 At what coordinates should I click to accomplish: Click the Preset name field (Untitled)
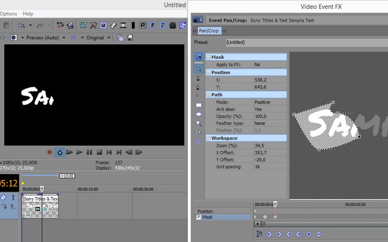pos(307,42)
